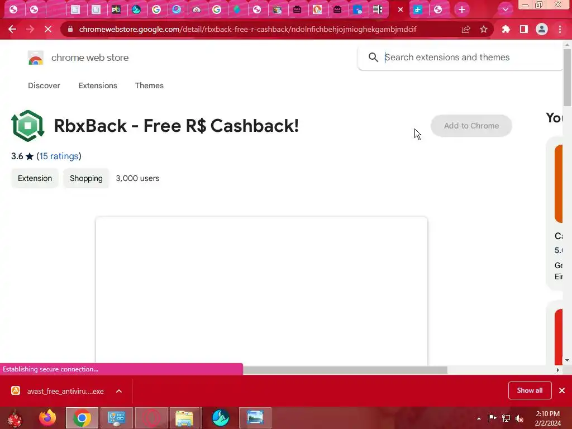Open the Start menu ornament button
This screenshot has height=429, width=572.
(x=15, y=418)
